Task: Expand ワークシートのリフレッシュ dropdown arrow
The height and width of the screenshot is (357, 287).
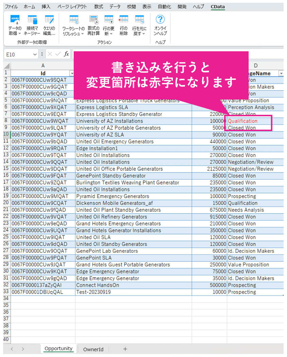Action: point(83,34)
